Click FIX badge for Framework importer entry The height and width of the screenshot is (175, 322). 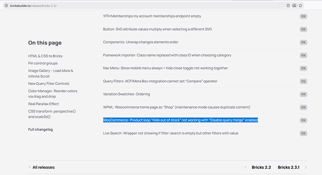click(x=303, y=55)
